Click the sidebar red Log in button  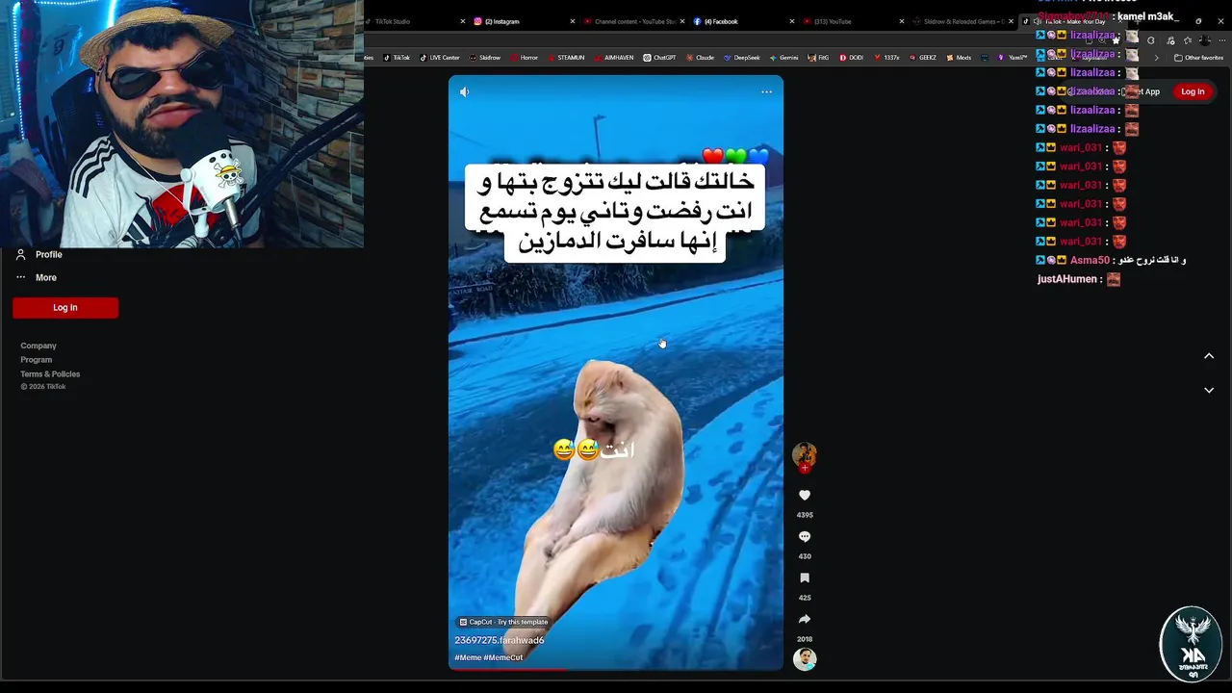65,307
